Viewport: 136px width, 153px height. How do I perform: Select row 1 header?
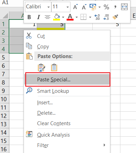[5, 24]
